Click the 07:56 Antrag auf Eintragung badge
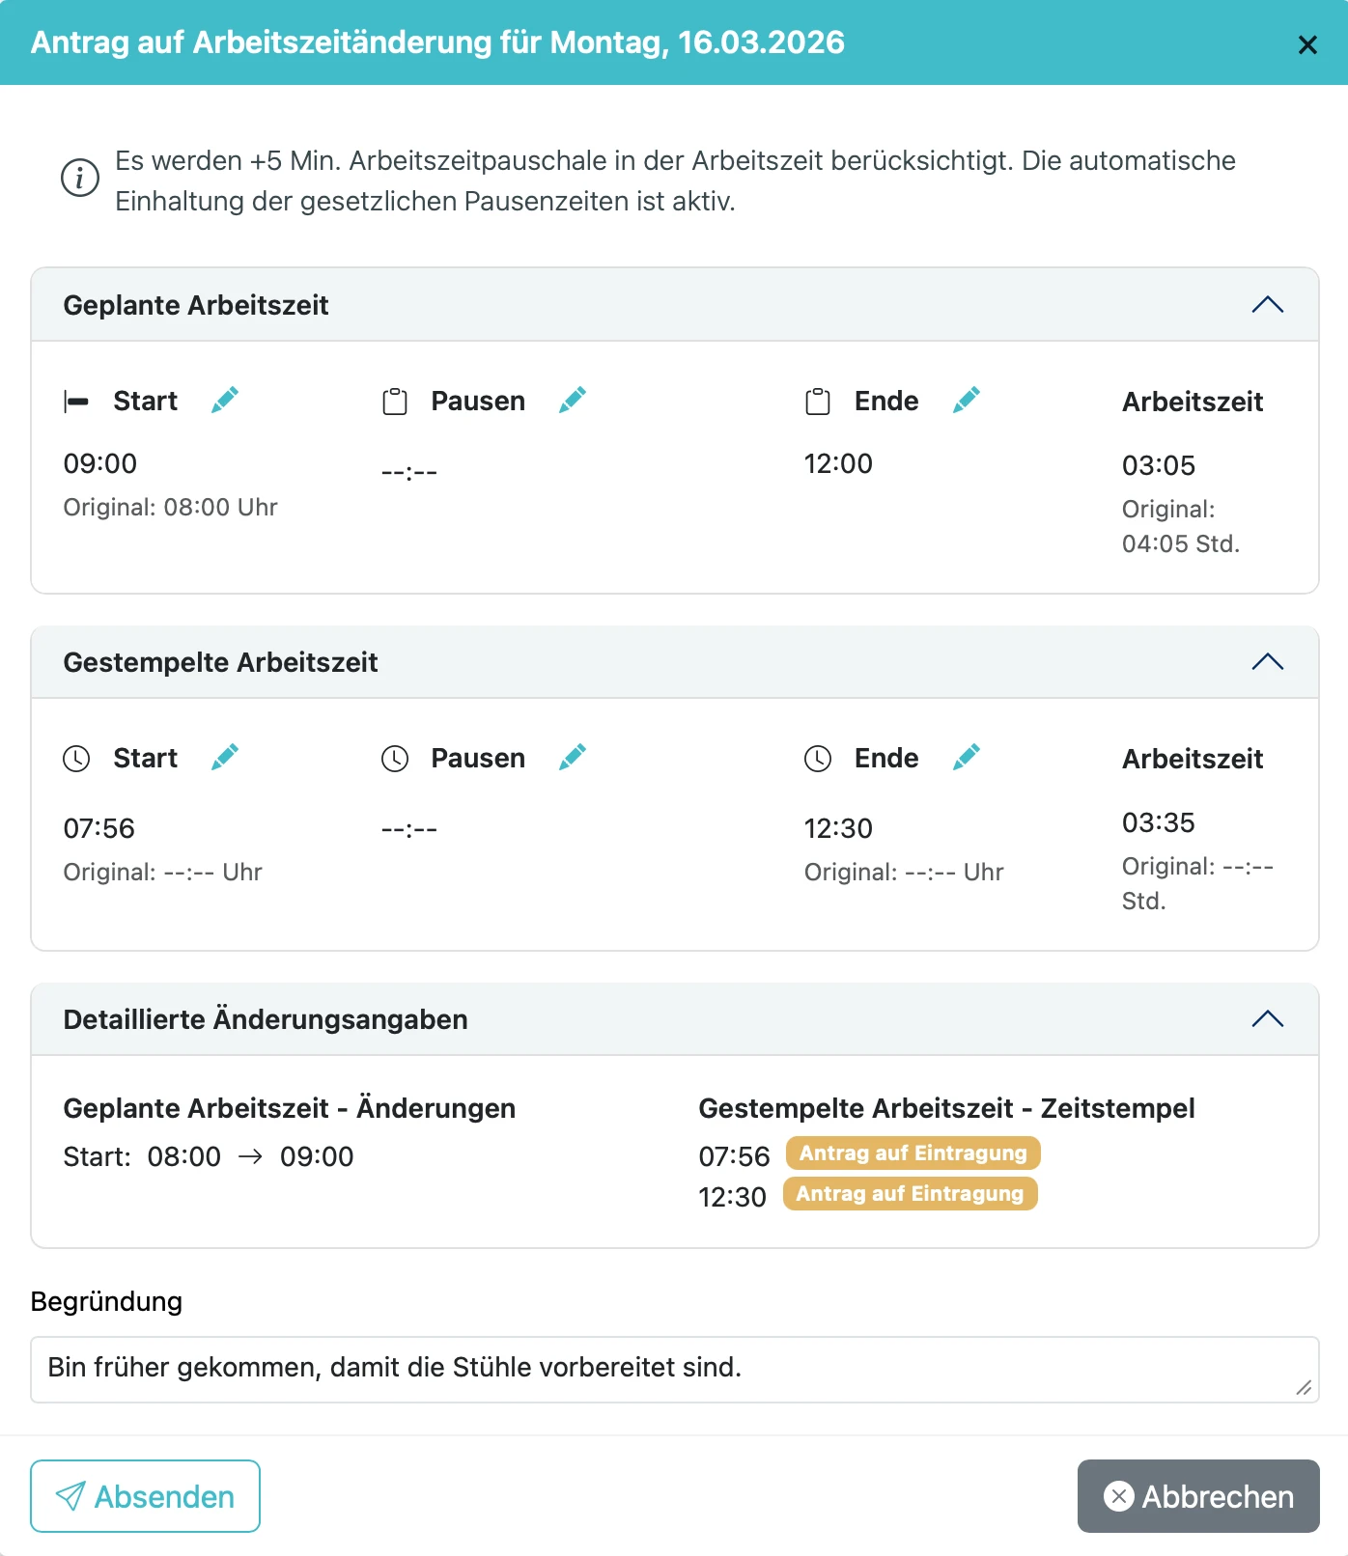 913,1153
